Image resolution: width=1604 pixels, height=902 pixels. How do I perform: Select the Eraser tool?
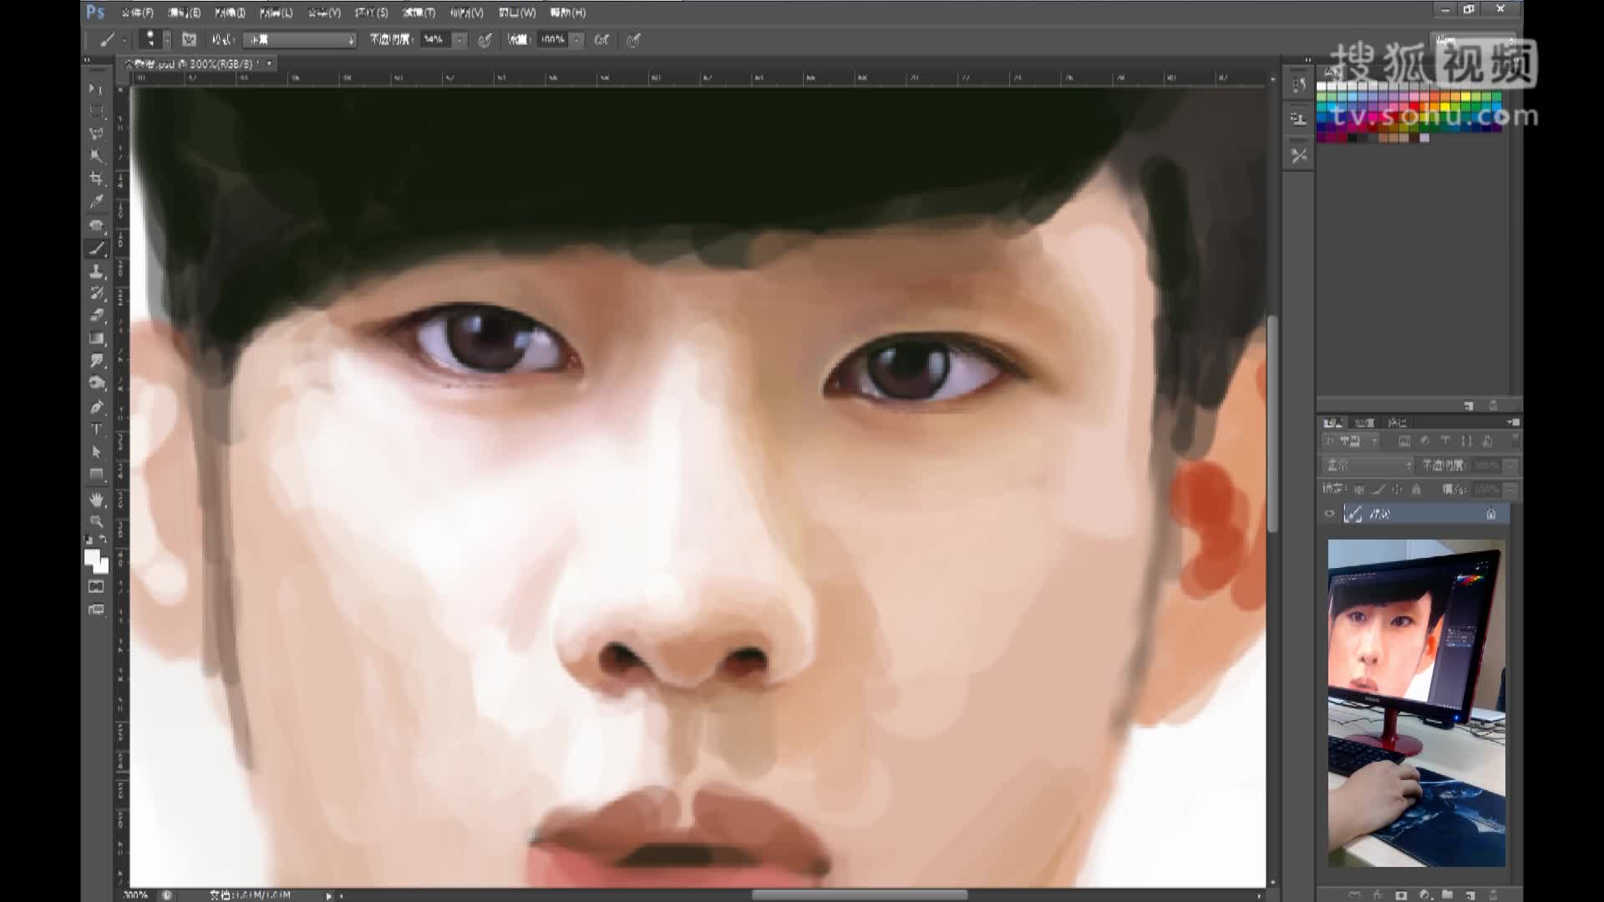click(x=97, y=316)
